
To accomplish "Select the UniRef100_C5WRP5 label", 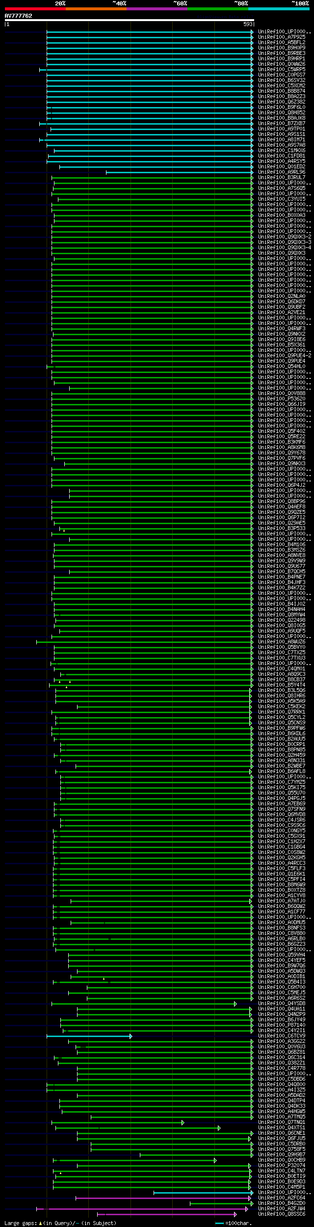I will tap(282, 69).
